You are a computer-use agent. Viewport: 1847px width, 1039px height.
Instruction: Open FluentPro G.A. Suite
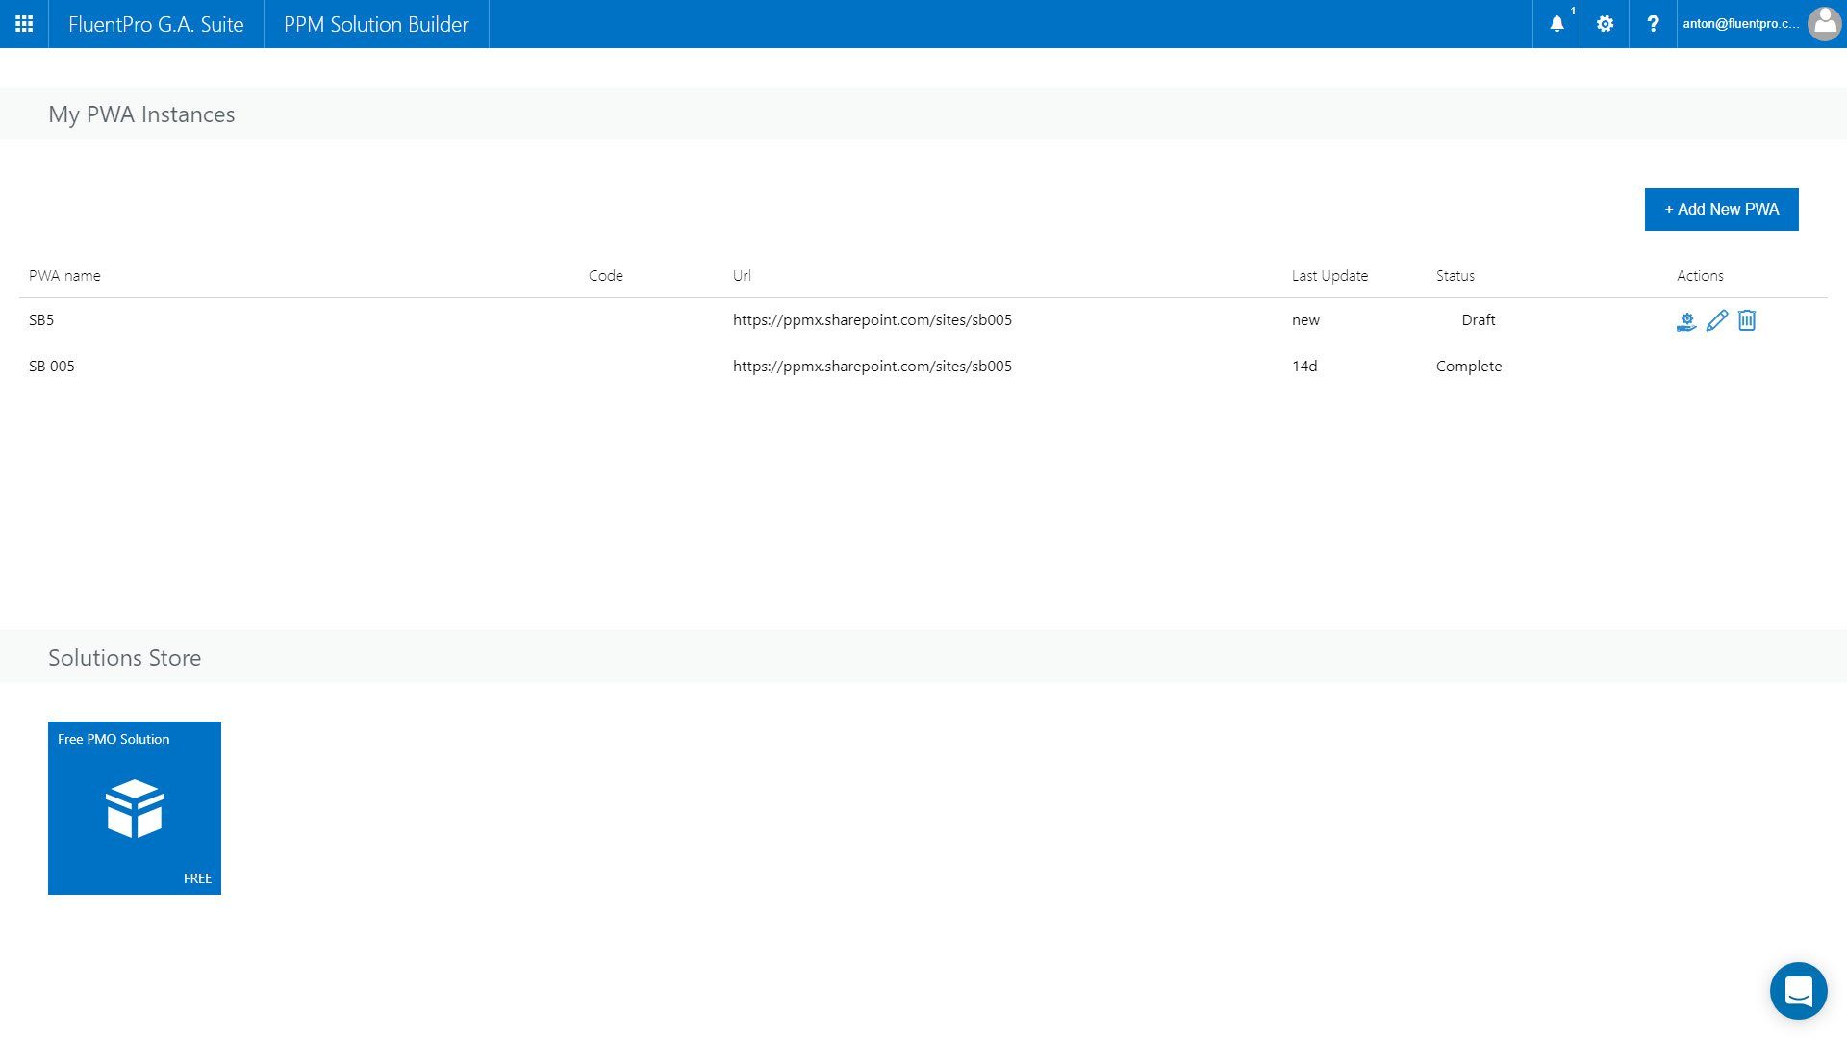[x=155, y=24]
